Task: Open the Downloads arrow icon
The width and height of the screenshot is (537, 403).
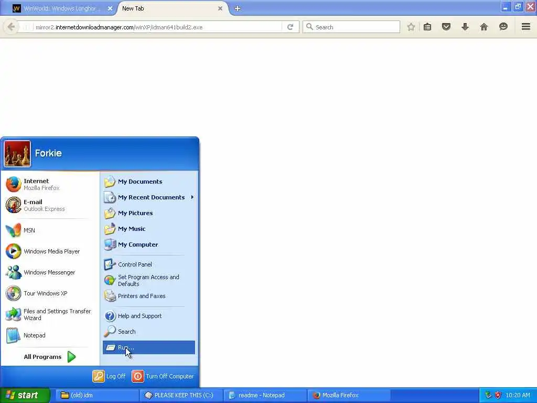Action: point(465,27)
